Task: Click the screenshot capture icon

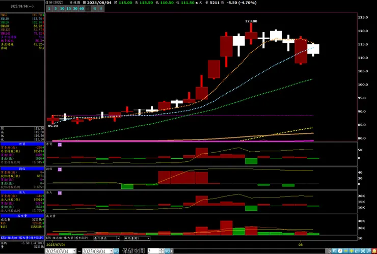Action: tap(363, 251)
